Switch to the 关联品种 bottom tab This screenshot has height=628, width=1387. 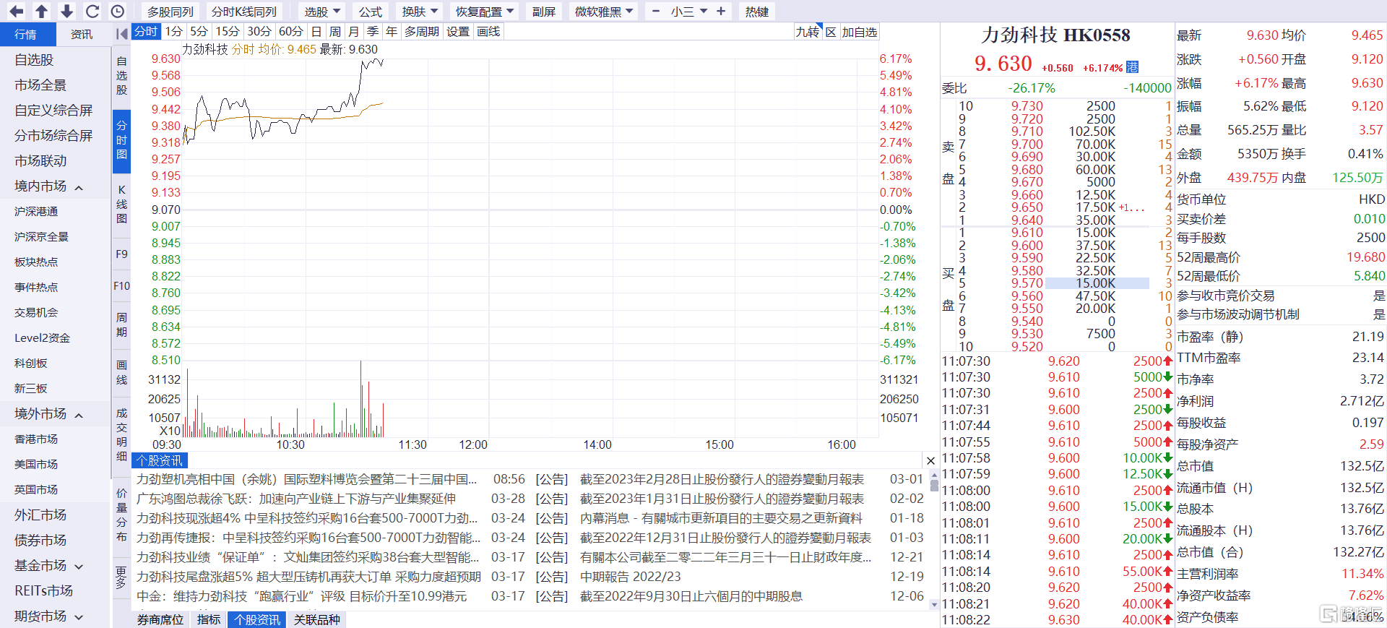click(x=317, y=620)
